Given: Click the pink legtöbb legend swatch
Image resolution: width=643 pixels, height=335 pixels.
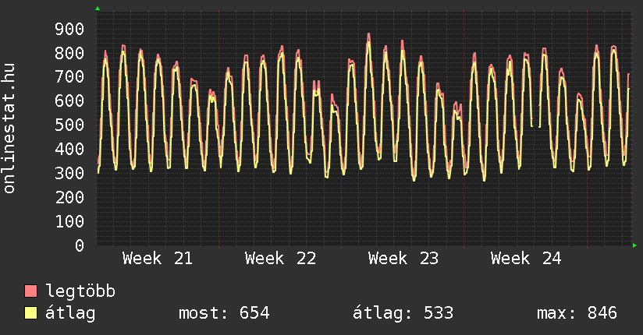Looking at the screenshot, I should [30, 291].
